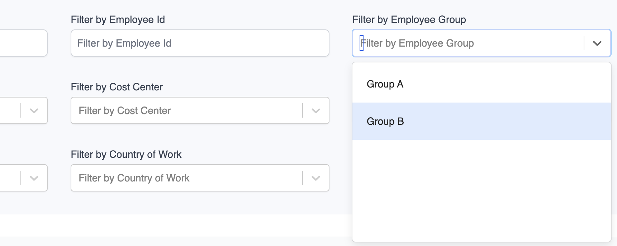This screenshot has width=617, height=246.
Task: Click the Employee Group search input text
Action: (x=466, y=43)
